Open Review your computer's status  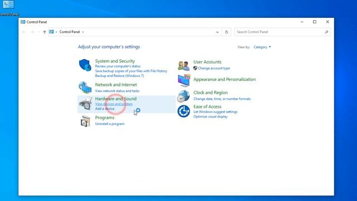coord(118,66)
